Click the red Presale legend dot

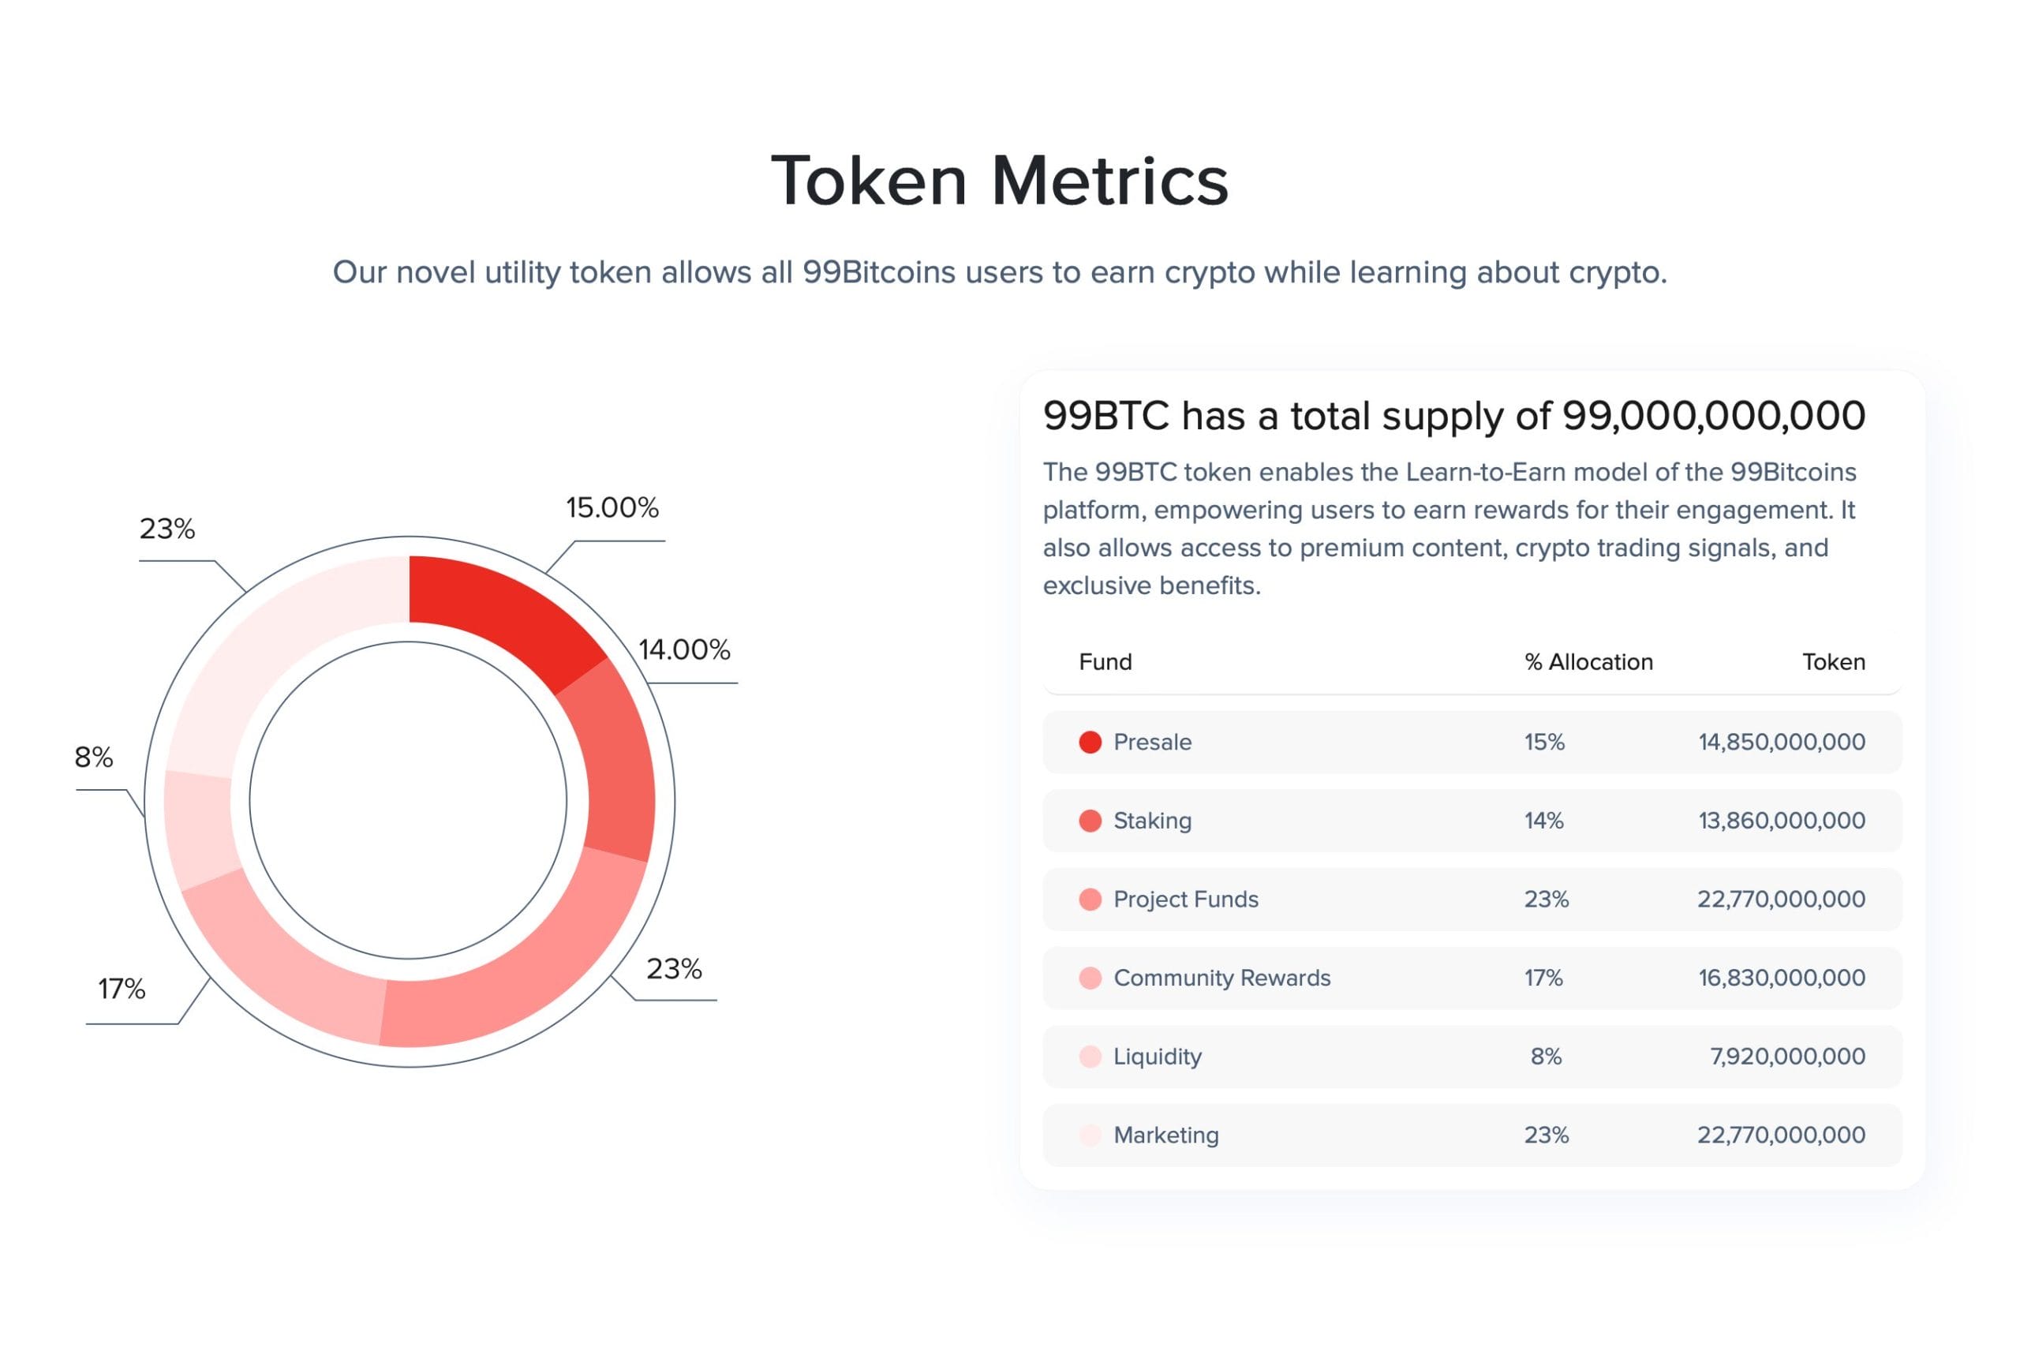tap(1090, 743)
